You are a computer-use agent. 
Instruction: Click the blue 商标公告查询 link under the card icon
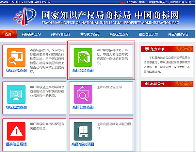coord(83,107)
